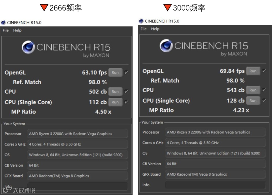Click the CB Version field in left window
272x195 pixels.
tap(78, 165)
